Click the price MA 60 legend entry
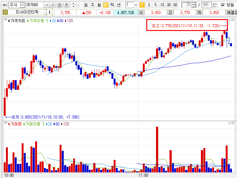The width and height of the screenshot is (237, 178). (61, 21)
